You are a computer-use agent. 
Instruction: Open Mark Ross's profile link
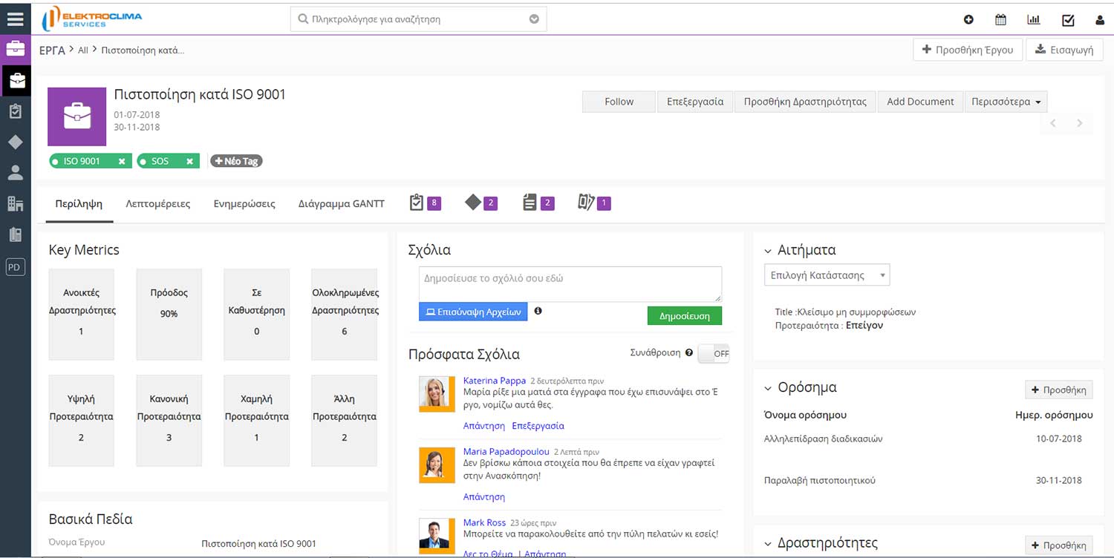(484, 523)
